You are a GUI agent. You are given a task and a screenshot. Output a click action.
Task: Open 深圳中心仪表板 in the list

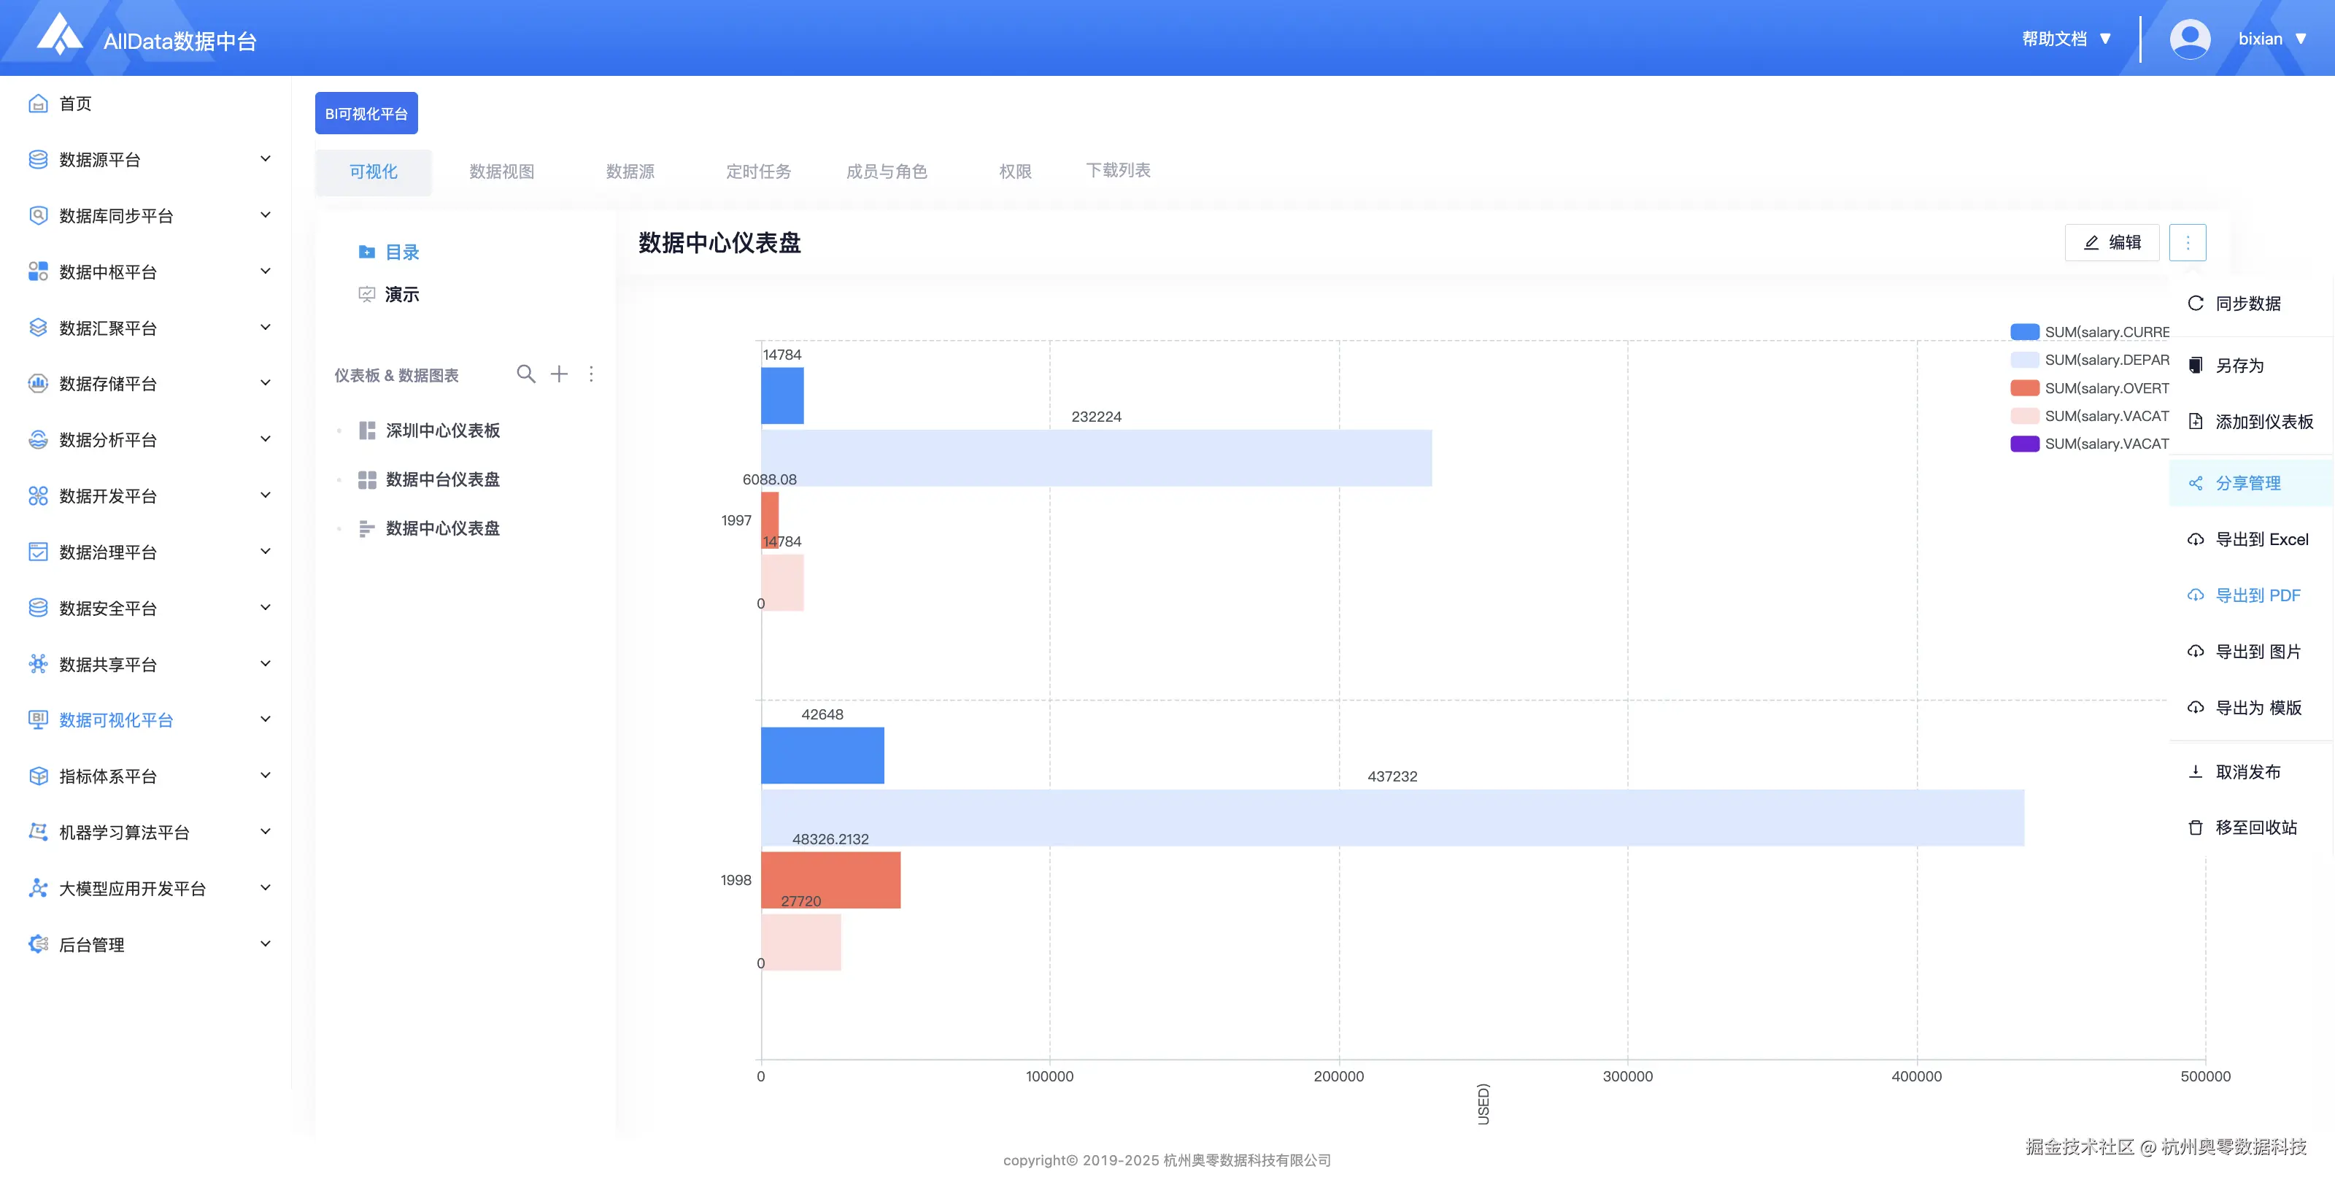point(442,431)
